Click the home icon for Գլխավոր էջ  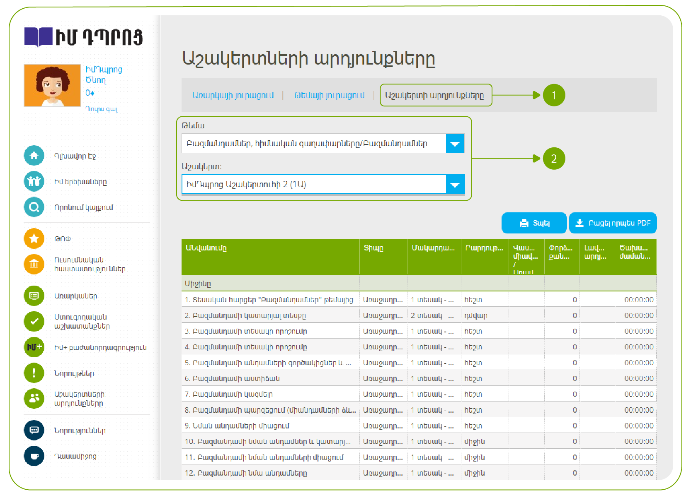(x=34, y=156)
